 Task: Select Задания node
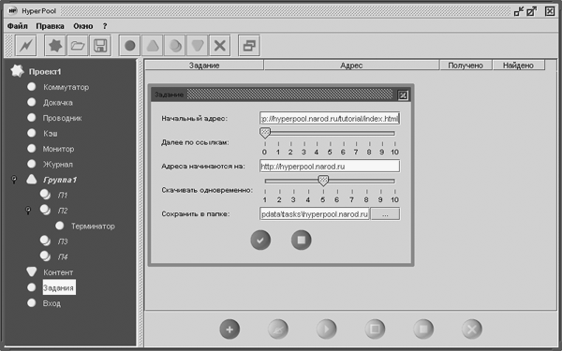tap(59, 287)
